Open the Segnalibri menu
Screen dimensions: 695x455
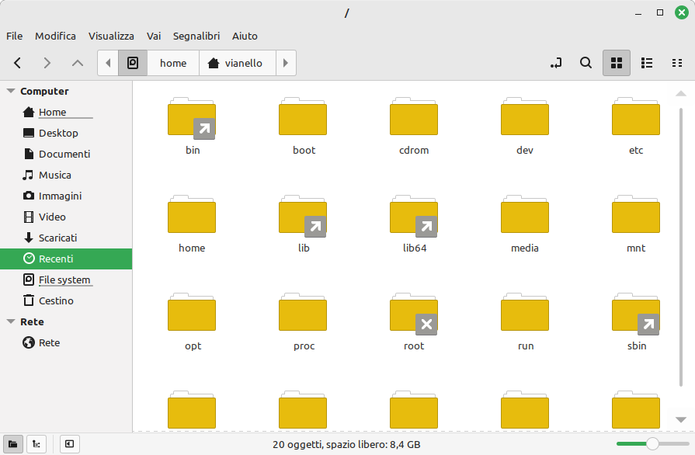coord(196,36)
